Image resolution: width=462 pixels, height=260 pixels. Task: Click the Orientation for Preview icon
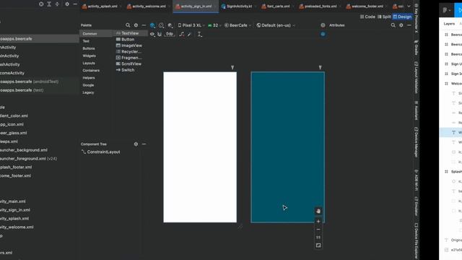[x=161, y=25]
